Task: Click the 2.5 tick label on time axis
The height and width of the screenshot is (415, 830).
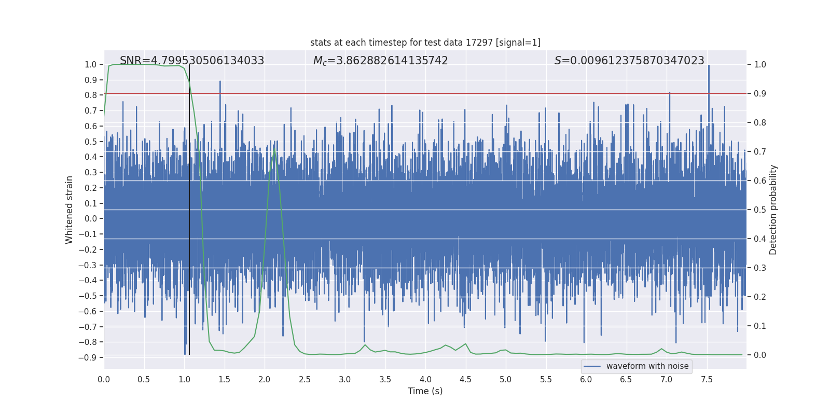Action: [305, 380]
